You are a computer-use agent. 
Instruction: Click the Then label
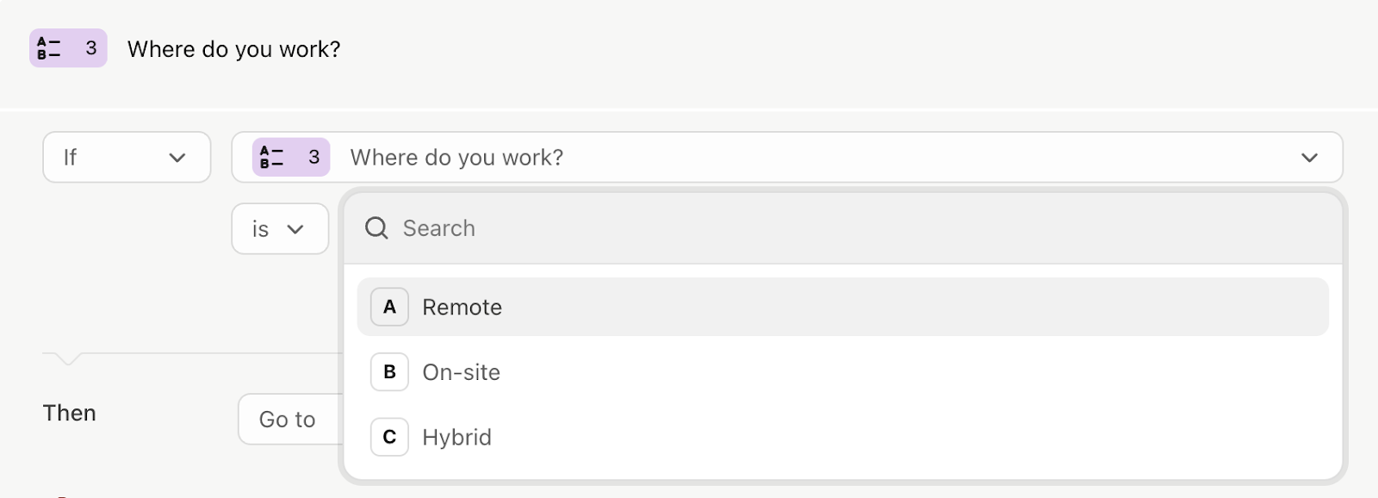[x=70, y=413]
